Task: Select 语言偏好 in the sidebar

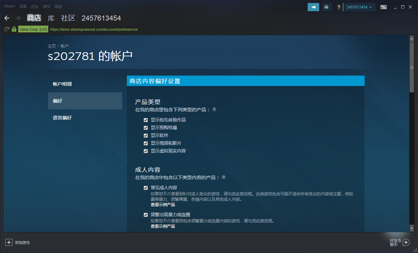Action: tap(62, 118)
